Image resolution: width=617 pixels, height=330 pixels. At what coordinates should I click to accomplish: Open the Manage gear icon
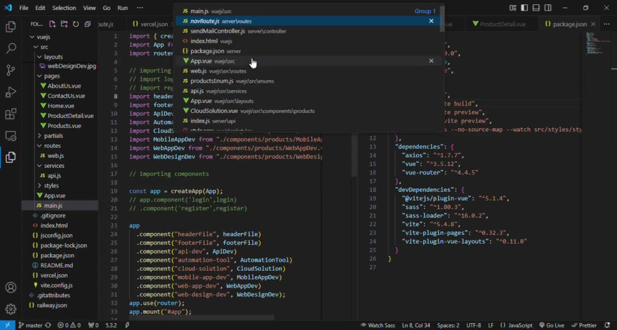10,309
